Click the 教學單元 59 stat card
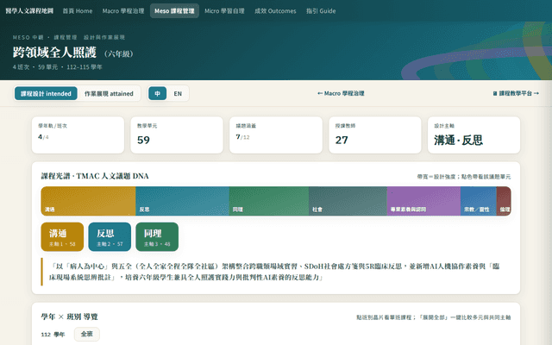Image resolution: width=552 pixels, height=345 pixels. tap(177, 135)
